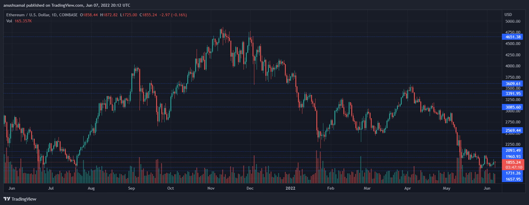The width and height of the screenshot is (529, 205).
Task: Click the 4250.00 price axis tick
Action: 513,55
